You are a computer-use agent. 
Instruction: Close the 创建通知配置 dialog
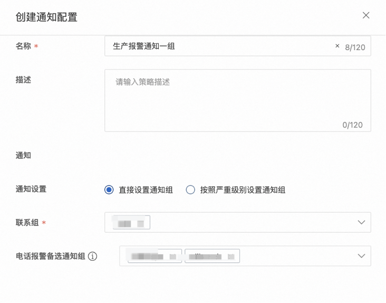366,15
